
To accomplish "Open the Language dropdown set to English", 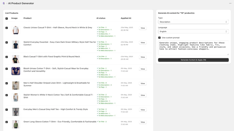I will pyautogui.click(x=193, y=31).
